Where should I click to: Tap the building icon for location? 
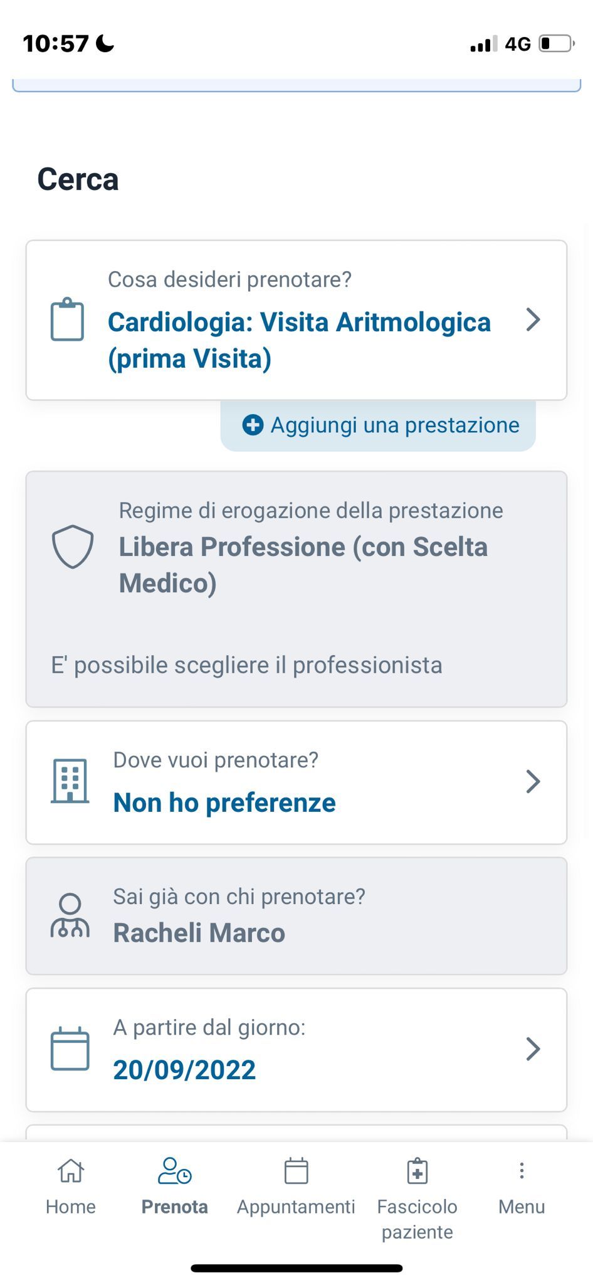click(70, 781)
